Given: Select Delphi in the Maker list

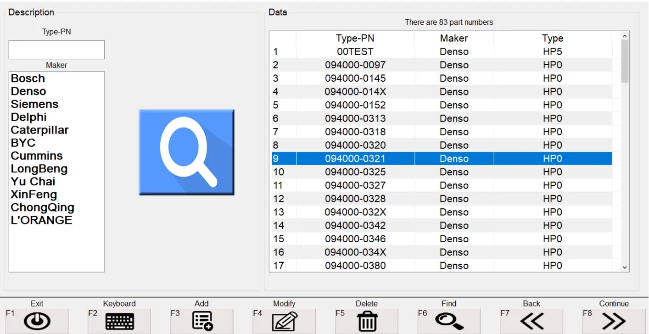Looking at the screenshot, I should pyautogui.click(x=29, y=117).
